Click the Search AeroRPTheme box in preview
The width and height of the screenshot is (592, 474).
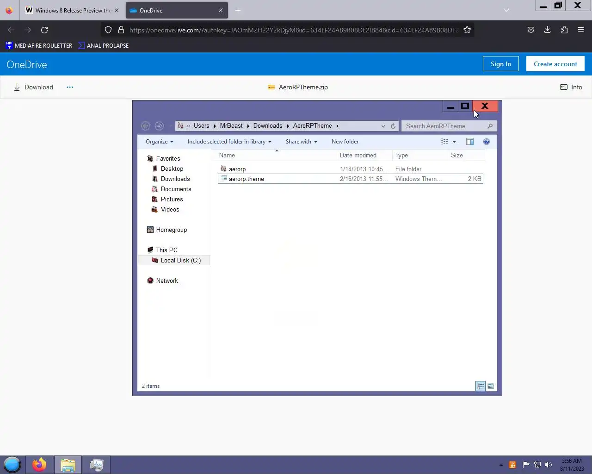click(449, 126)
